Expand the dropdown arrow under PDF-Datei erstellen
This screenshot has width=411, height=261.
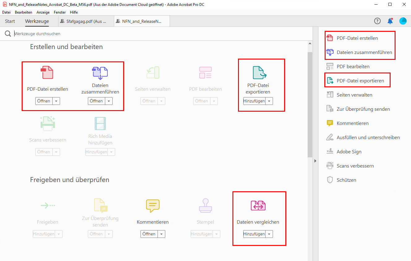click(56, 101)
